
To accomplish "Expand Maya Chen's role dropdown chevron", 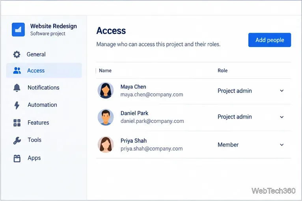I will (x=282, y=91).
